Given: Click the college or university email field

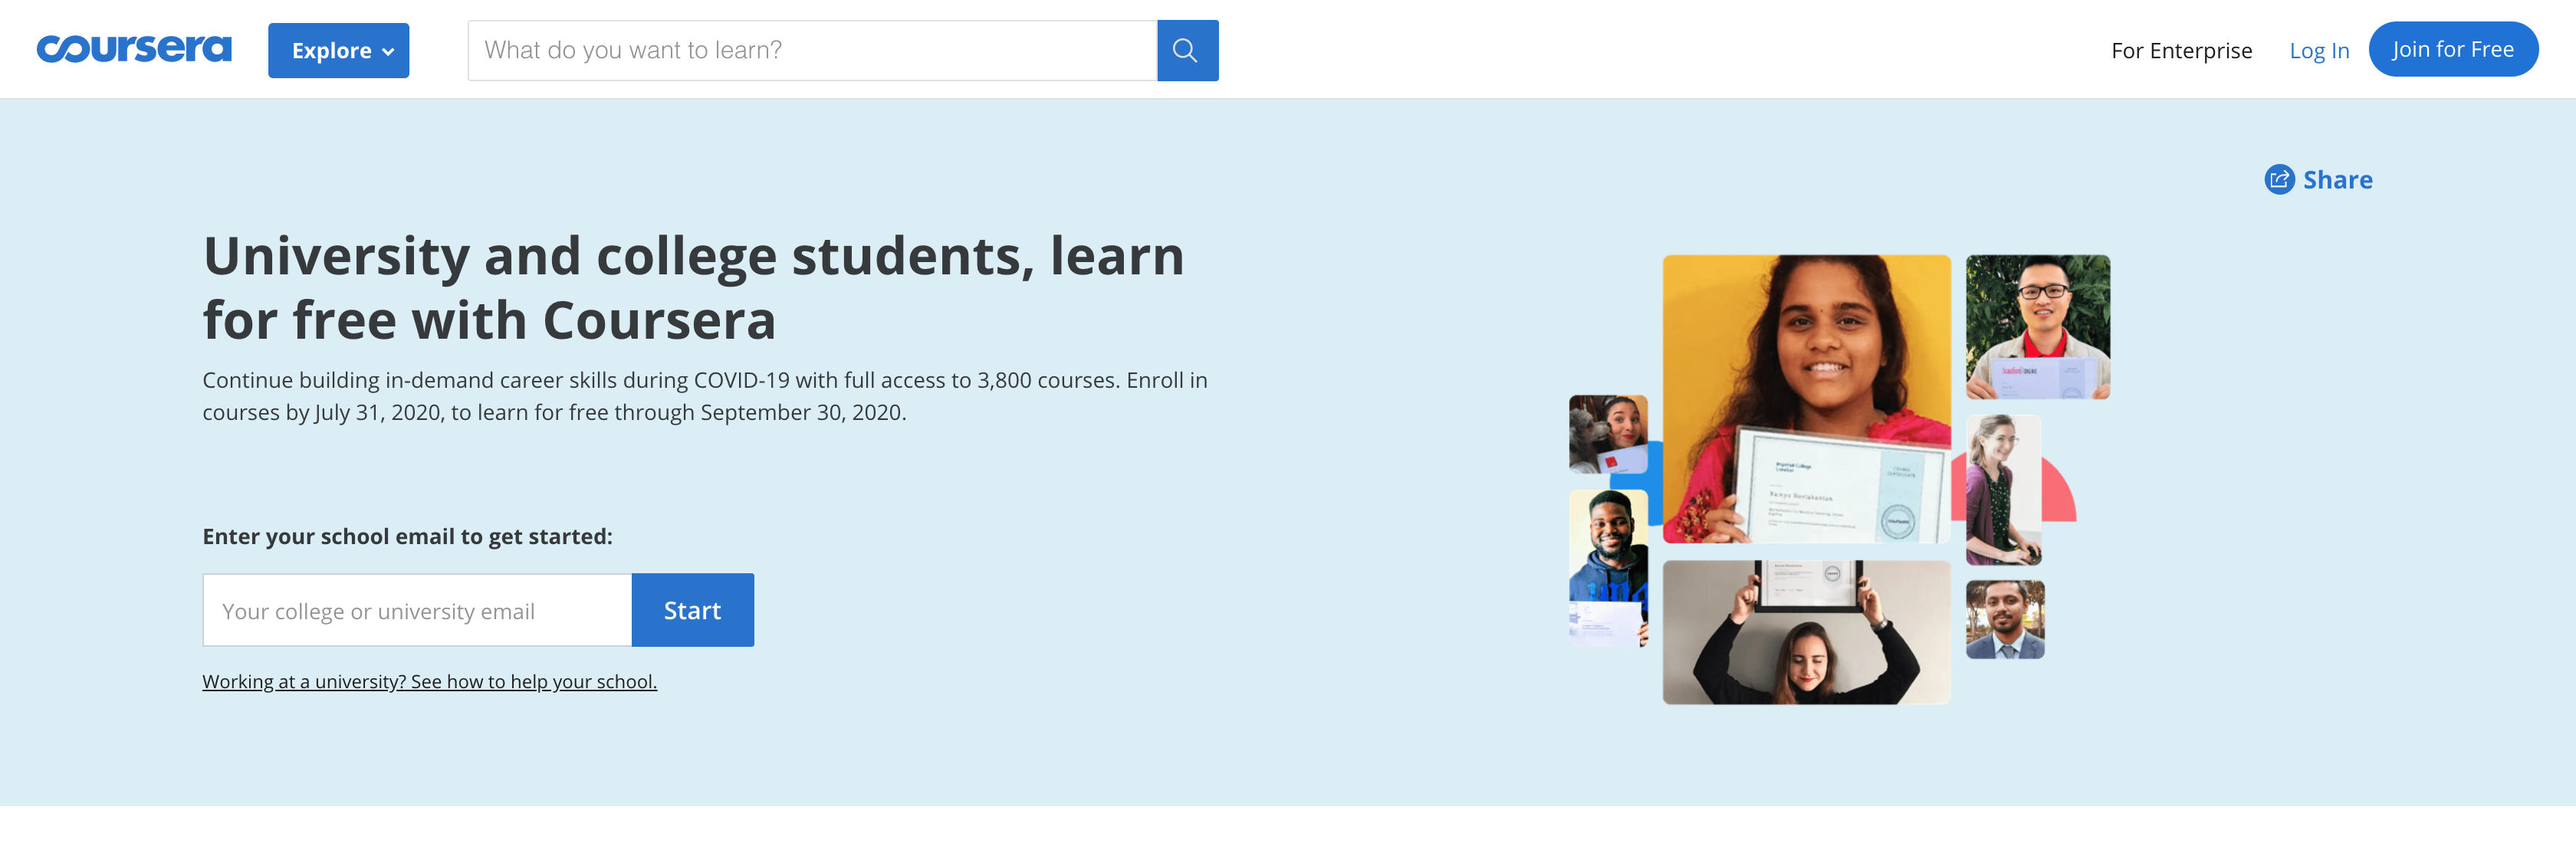Looking at the screenshot, I should (417, 610).
